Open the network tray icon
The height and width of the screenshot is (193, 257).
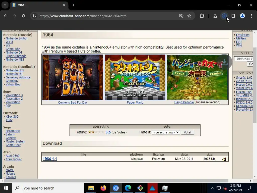219,188
